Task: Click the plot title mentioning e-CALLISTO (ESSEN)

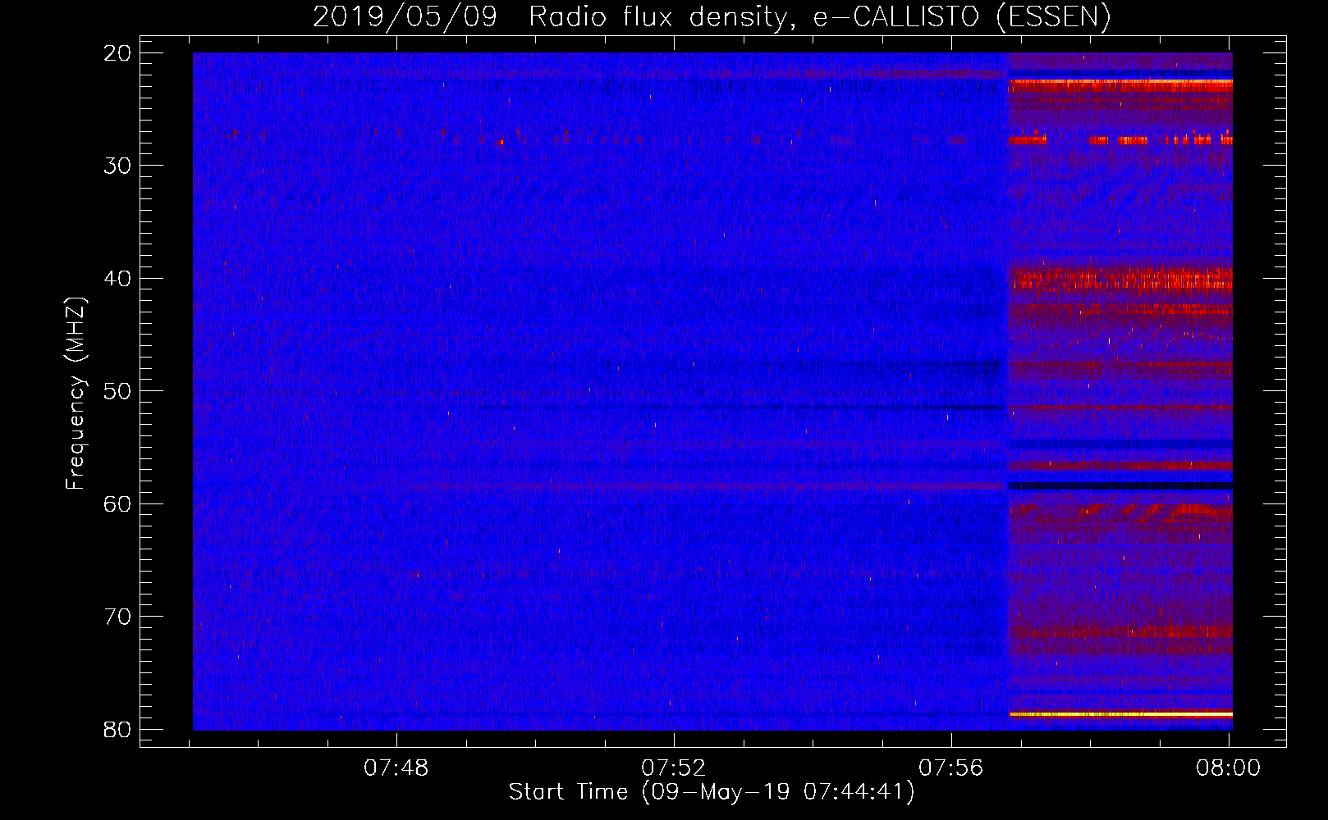Action: point(712,16)
